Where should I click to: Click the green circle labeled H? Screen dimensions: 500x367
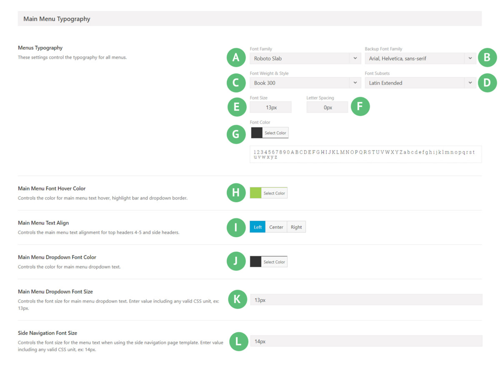236,193
